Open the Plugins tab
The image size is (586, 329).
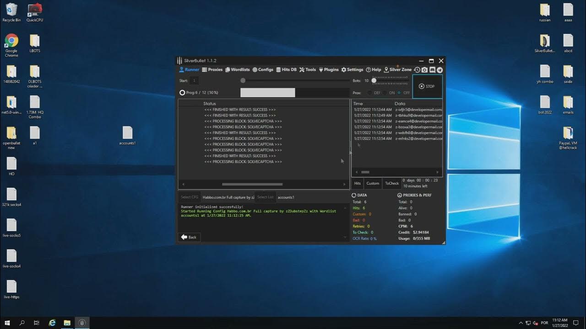point(328,70)
